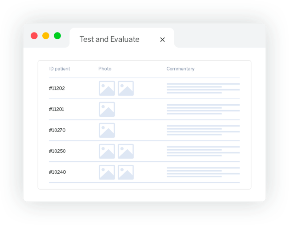
Task: Select patient ID #10270
Action: coord(57,130)
